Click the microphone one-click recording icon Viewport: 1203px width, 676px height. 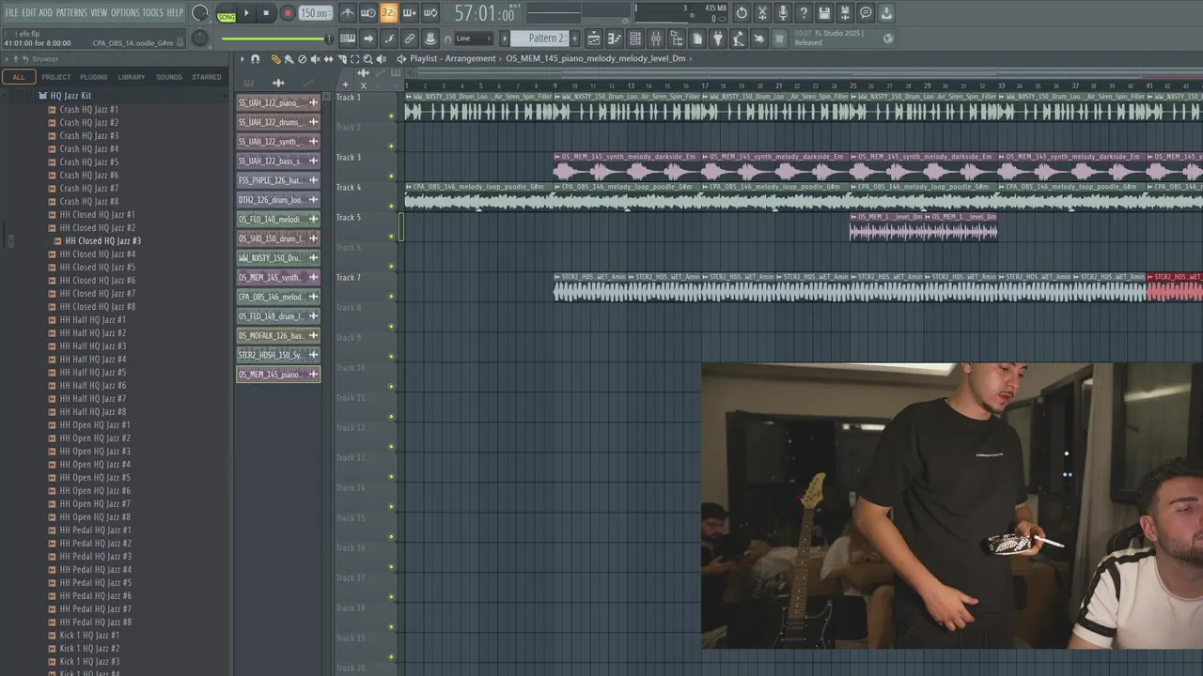(783, 13)
